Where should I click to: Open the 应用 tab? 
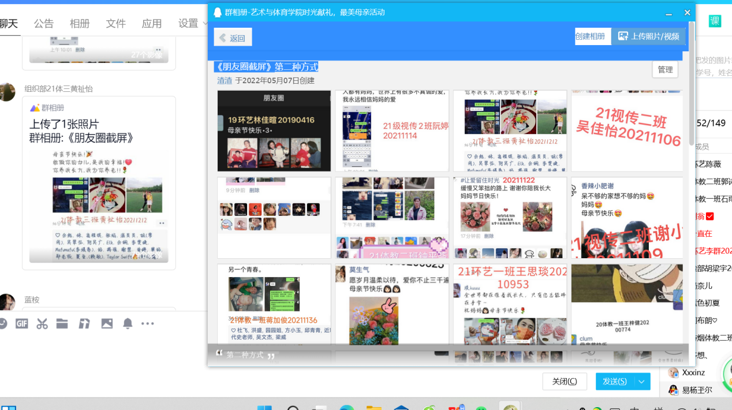click(152, 24)
